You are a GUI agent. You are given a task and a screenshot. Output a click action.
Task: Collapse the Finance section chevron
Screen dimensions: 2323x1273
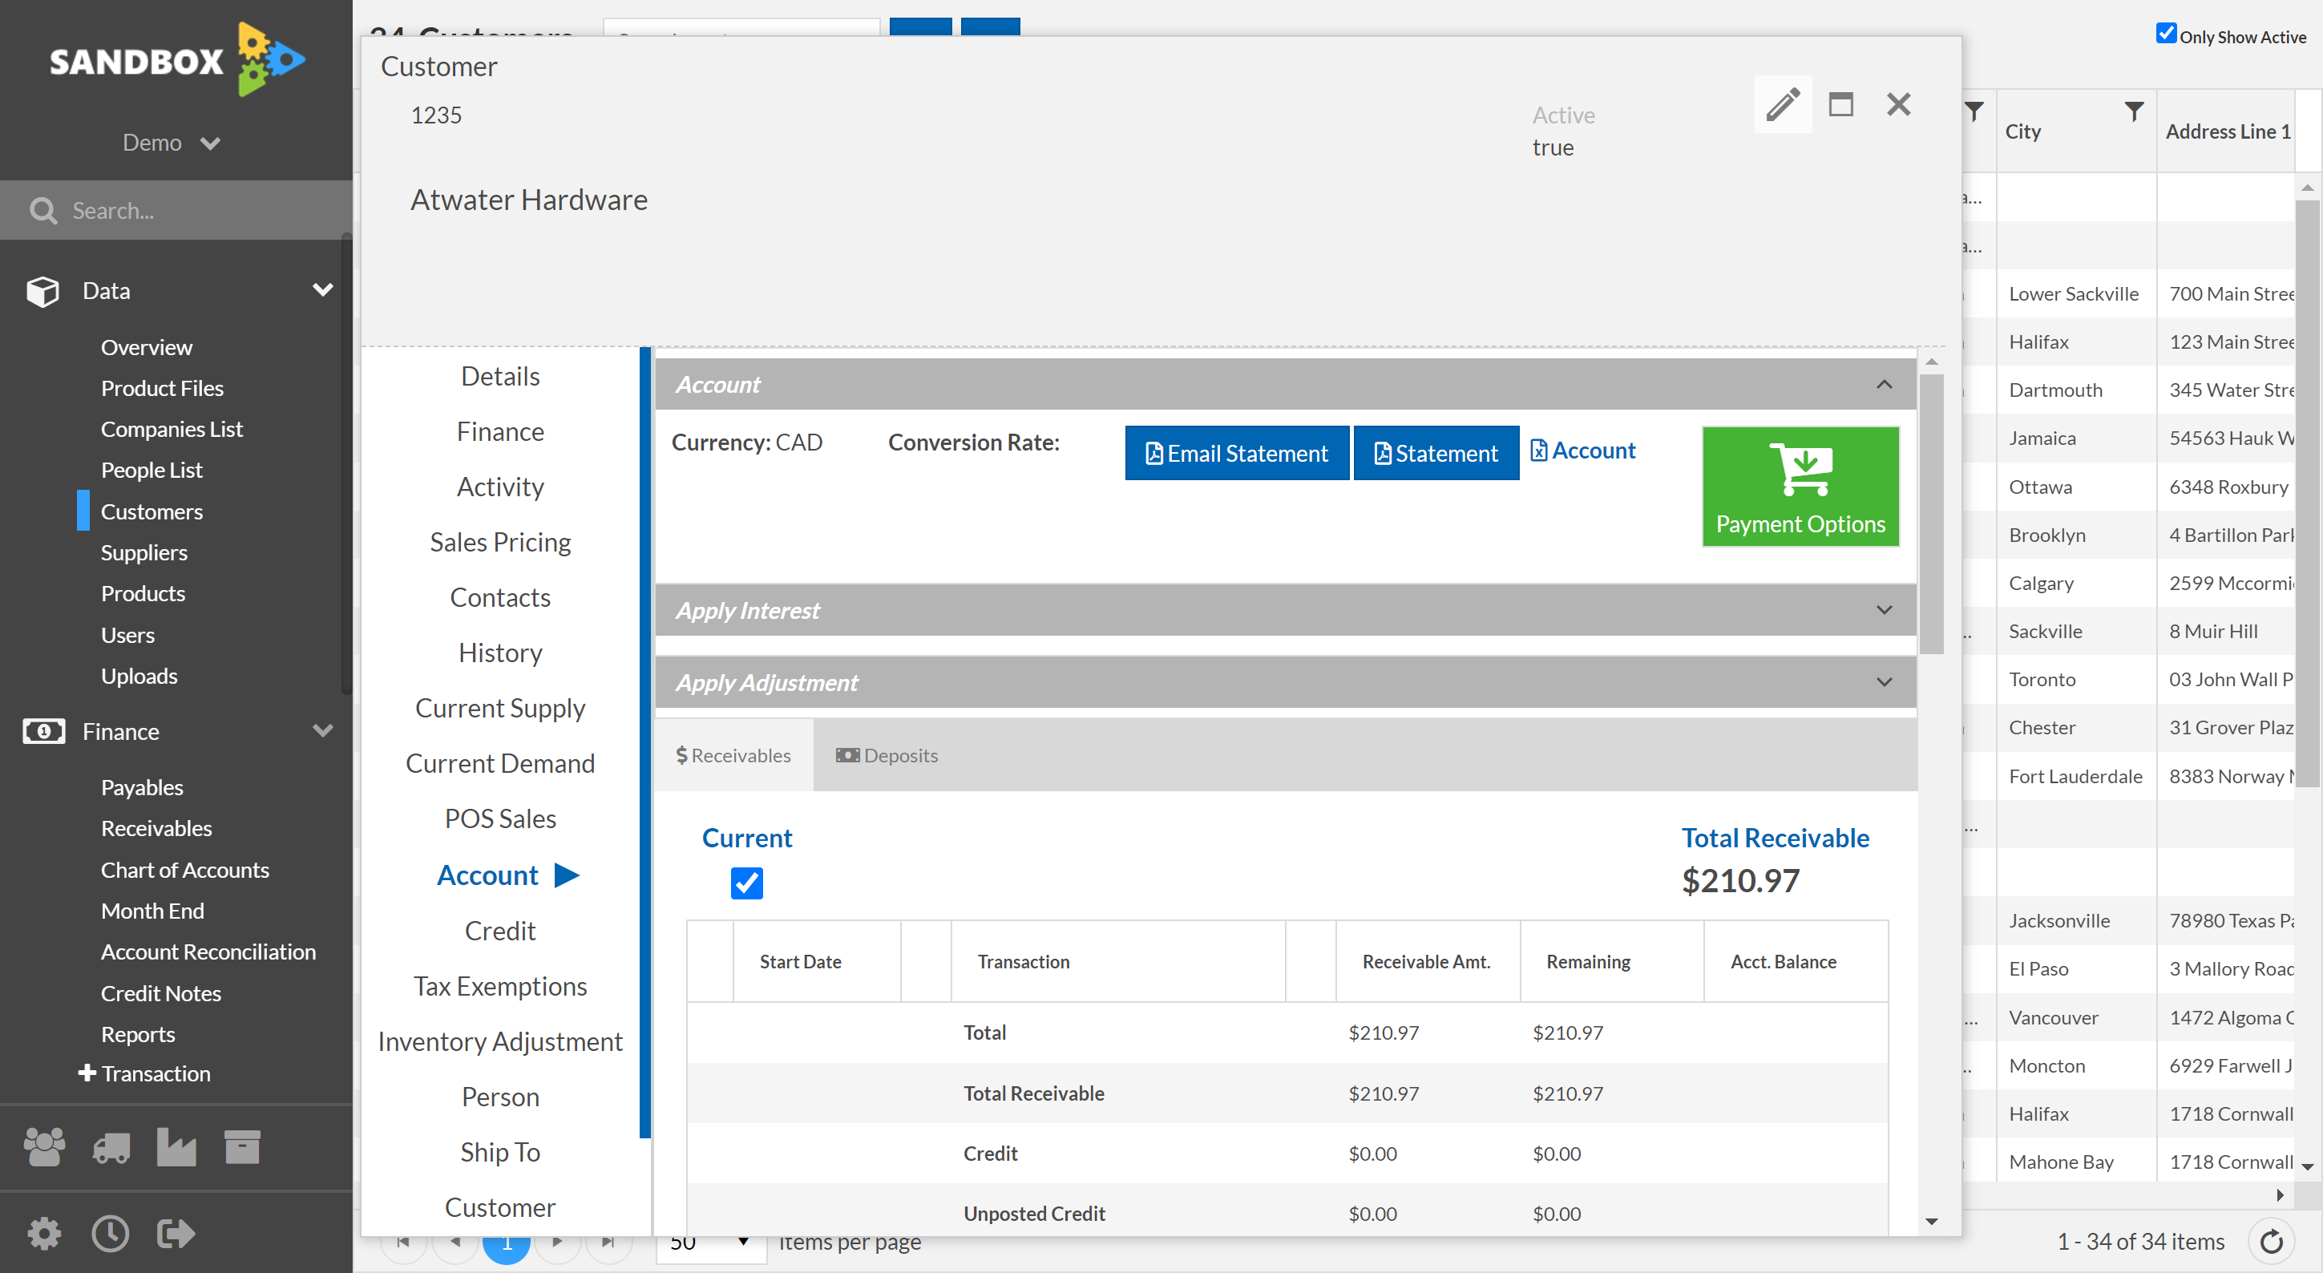coord(322,730)
